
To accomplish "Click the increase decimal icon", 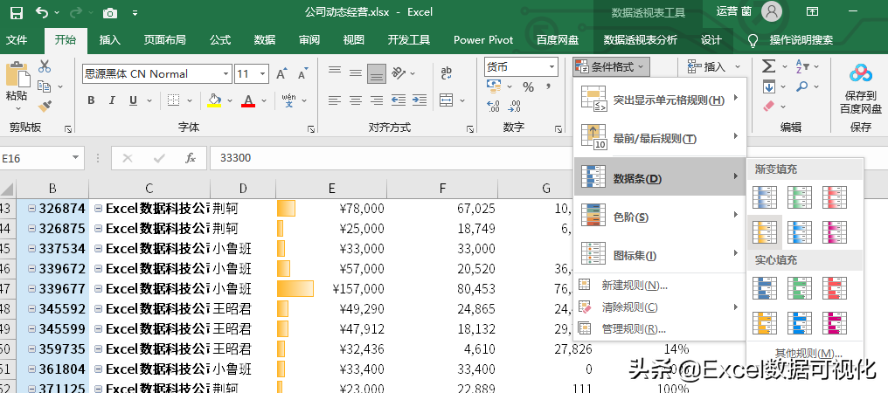I will [x=493, y=106].
